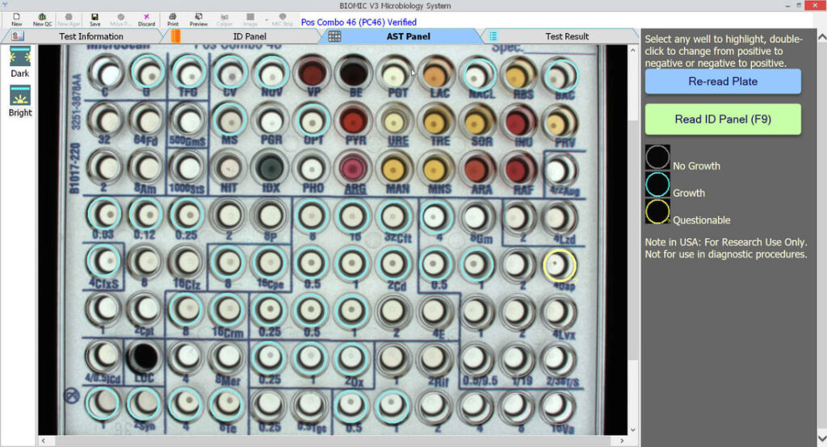Viewport: 827px width, 447px height.
Task: Click the Save disk icon
Action: (95, 20)
